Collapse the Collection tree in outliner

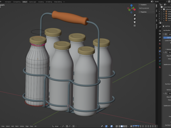pyautogui.click(x=162, y=9)
